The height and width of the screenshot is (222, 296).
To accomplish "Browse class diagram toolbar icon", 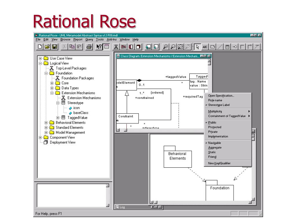I will coord(116,47).
